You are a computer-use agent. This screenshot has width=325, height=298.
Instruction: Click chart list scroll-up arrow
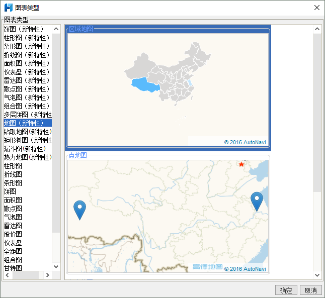pyautogui.click(x=56, y=29)
